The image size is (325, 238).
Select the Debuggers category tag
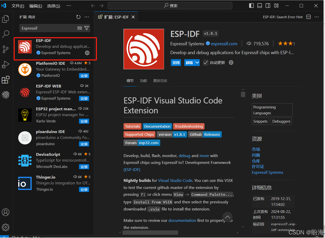click(x=281, y=121)
